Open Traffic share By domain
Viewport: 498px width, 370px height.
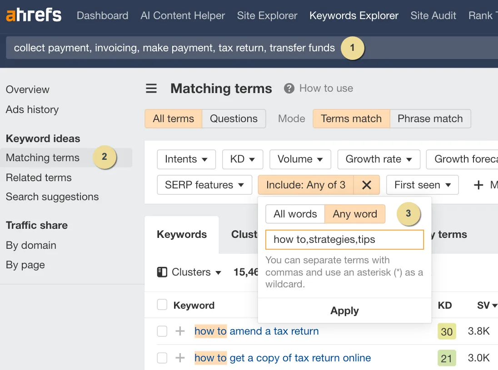(31, 245)
